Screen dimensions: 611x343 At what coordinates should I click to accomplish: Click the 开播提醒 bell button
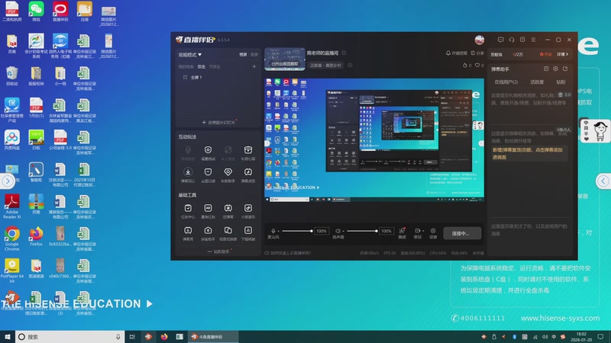click(x=456, y=53)
